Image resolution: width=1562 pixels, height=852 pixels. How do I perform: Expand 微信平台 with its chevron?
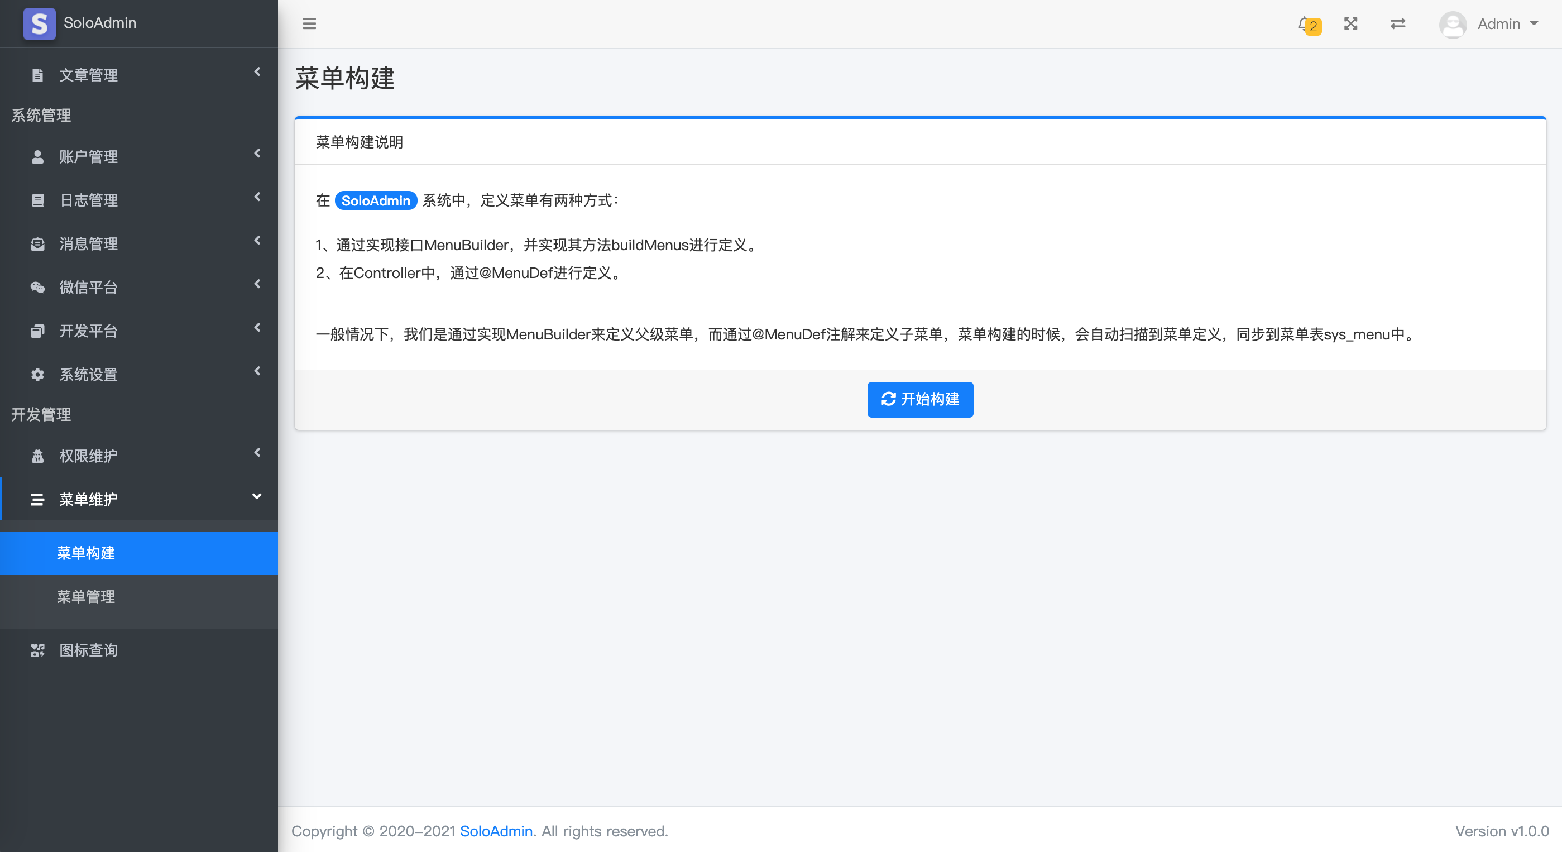tap(257, 284)
